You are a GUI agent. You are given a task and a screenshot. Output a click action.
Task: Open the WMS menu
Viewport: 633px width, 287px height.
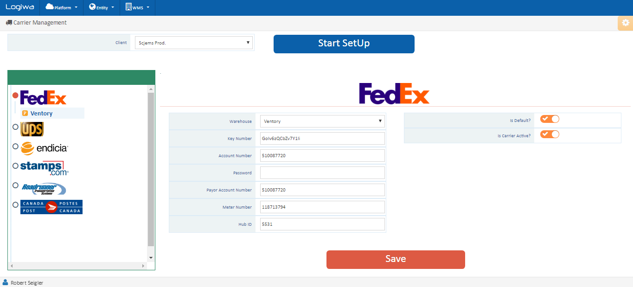point(137,7)
